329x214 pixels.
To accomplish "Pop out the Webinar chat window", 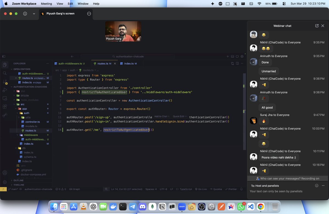I will pyautogui.click(x=317, y=26).
